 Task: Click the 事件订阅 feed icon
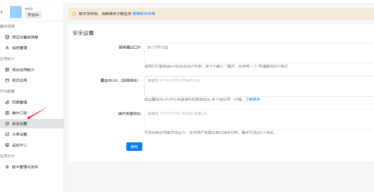[7, 113]
